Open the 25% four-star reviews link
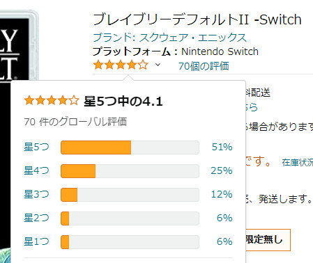The image size is (313, 263). 222,170
